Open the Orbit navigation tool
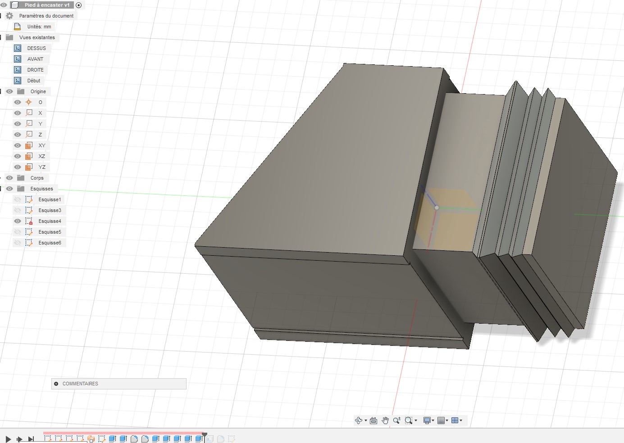Image resolution: width=624 pixels, height=443 pixels. point(359,420)
